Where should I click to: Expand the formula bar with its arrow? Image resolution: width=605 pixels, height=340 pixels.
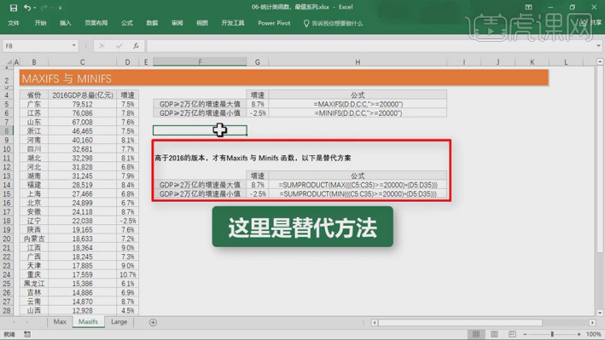click(x=598, y=45)
